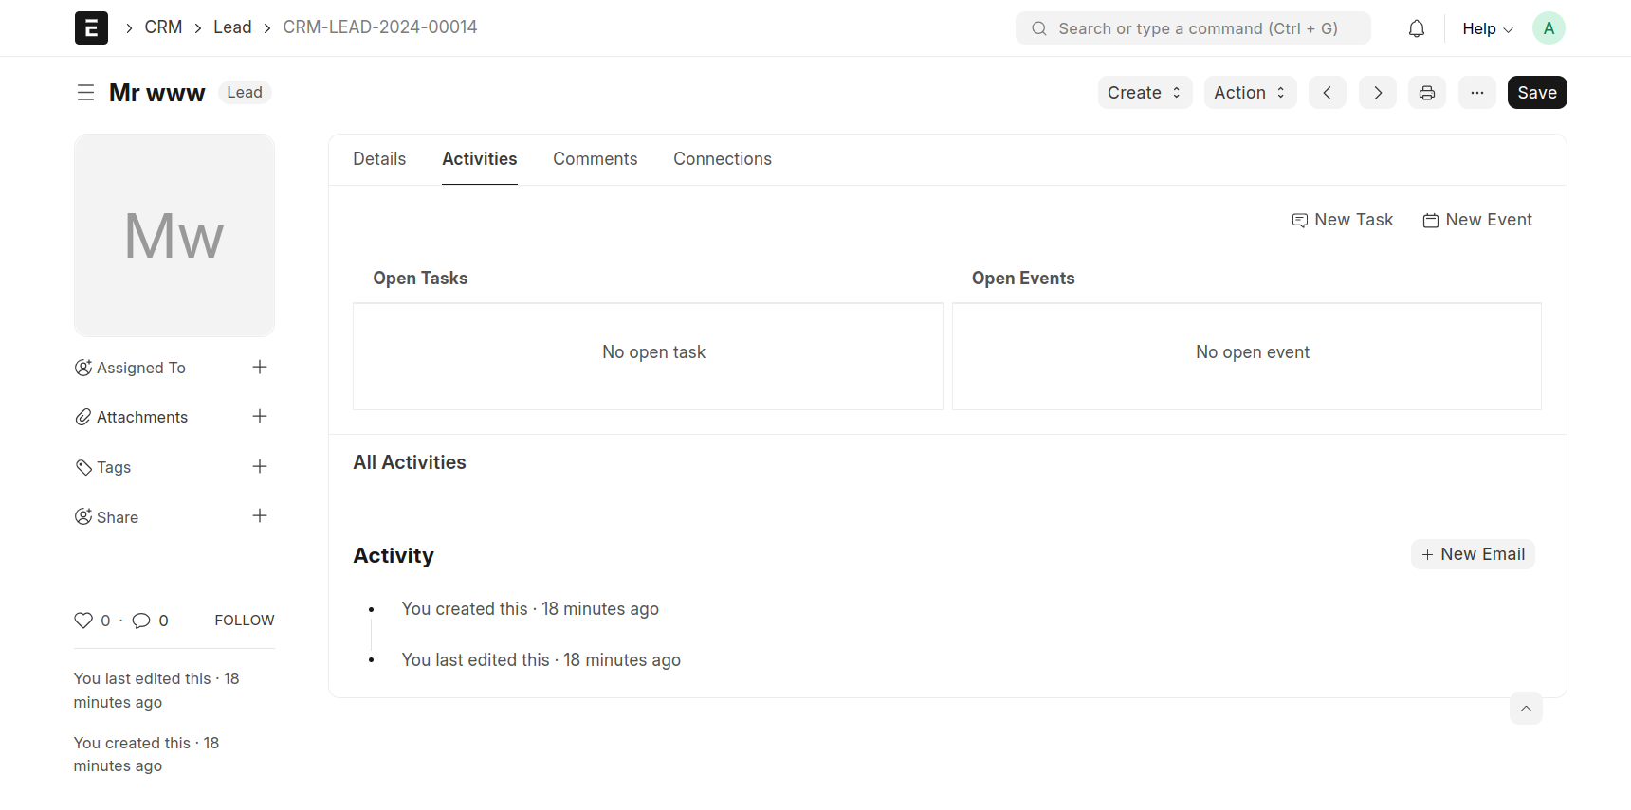Viewport: 1631px width, 810px height.
Task: Toggle the sidebar hamburger menu
Action: point(85,93)
